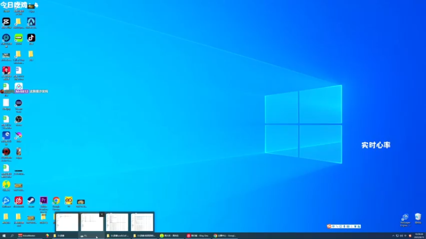Open the red app icon showing a person
This screenshot has width=426, height=239.
6,71
